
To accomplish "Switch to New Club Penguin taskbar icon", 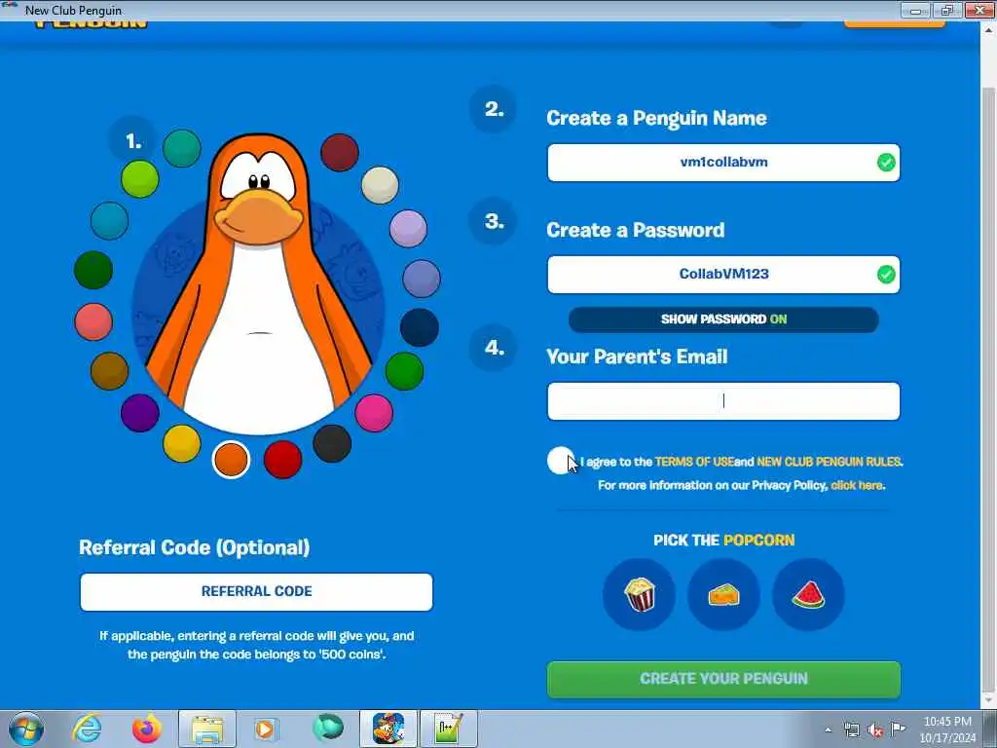I will [388, 729].
